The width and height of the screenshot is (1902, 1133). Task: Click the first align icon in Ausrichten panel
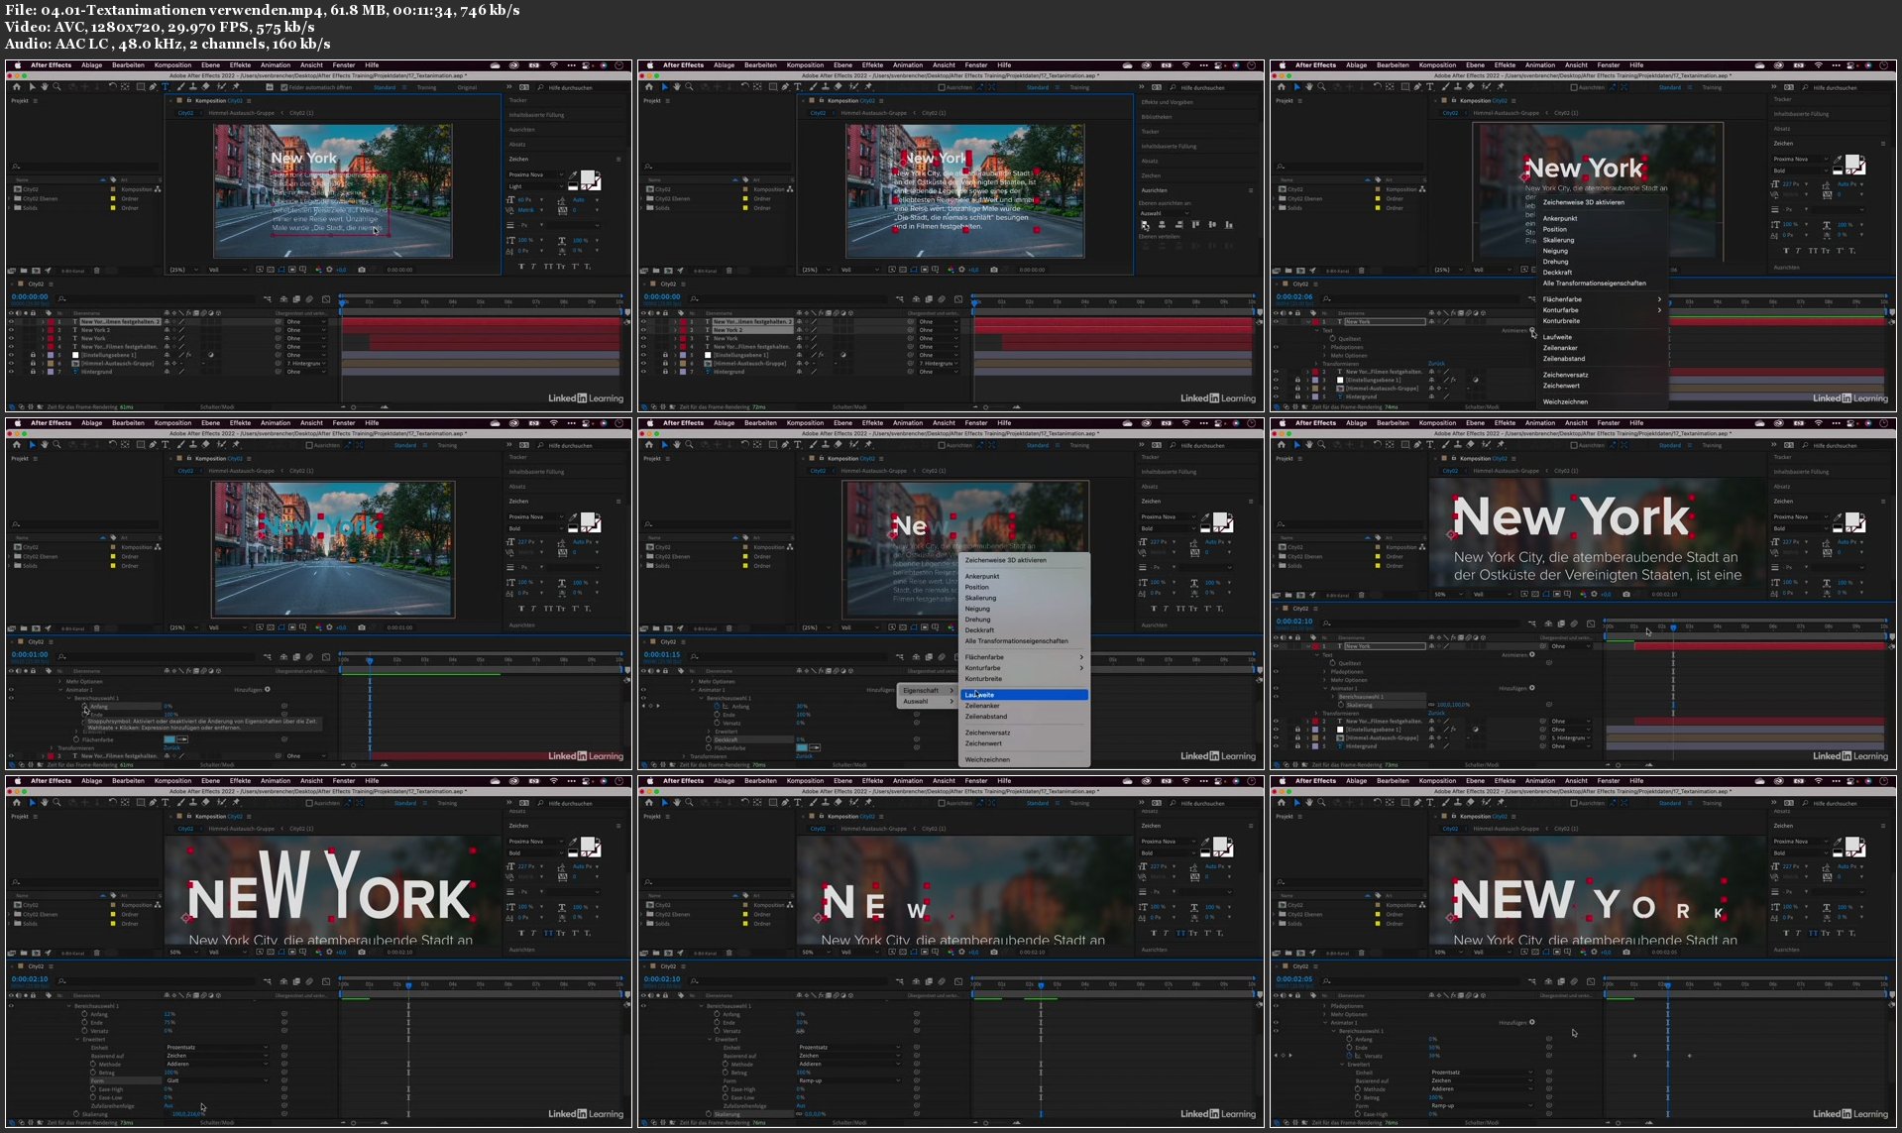pyautogui.click(x=1145, y=225)
